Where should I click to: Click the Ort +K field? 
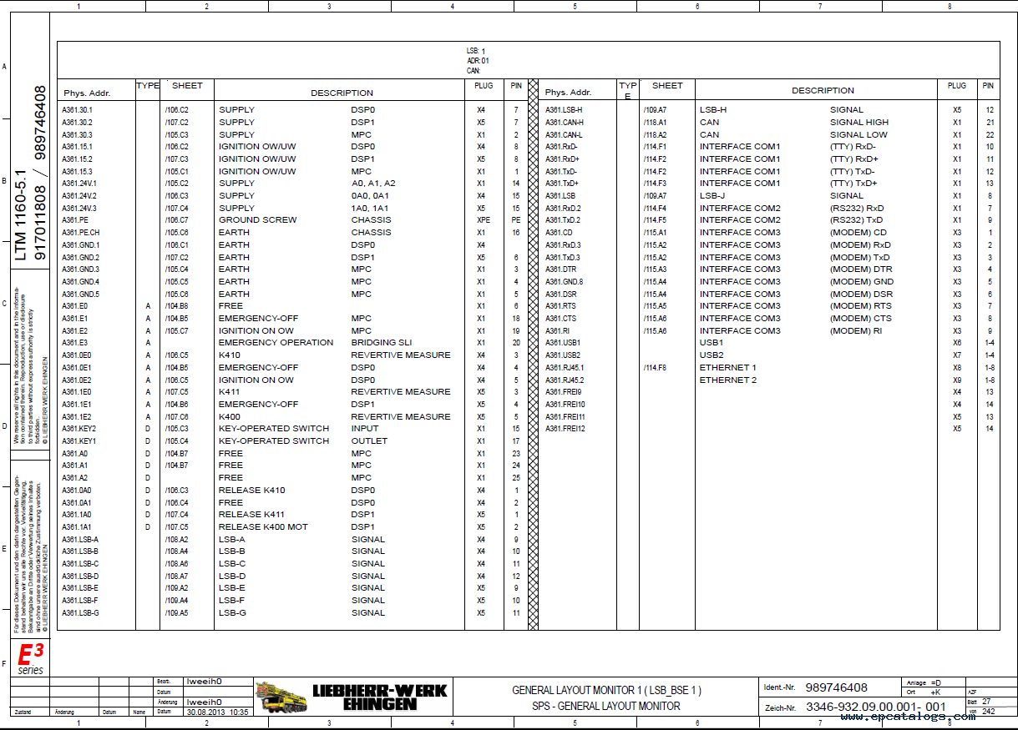tap(924, 692)
